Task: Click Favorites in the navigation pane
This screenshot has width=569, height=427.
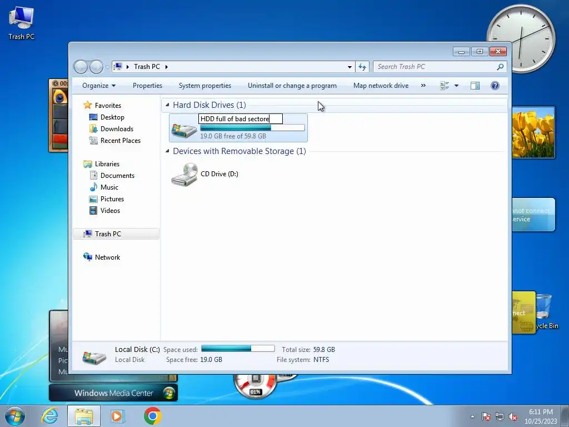Action: pos(108,106)
